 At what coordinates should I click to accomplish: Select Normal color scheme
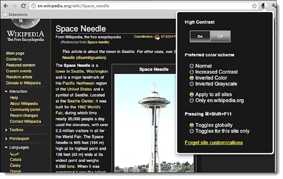[x=191, y=66]
